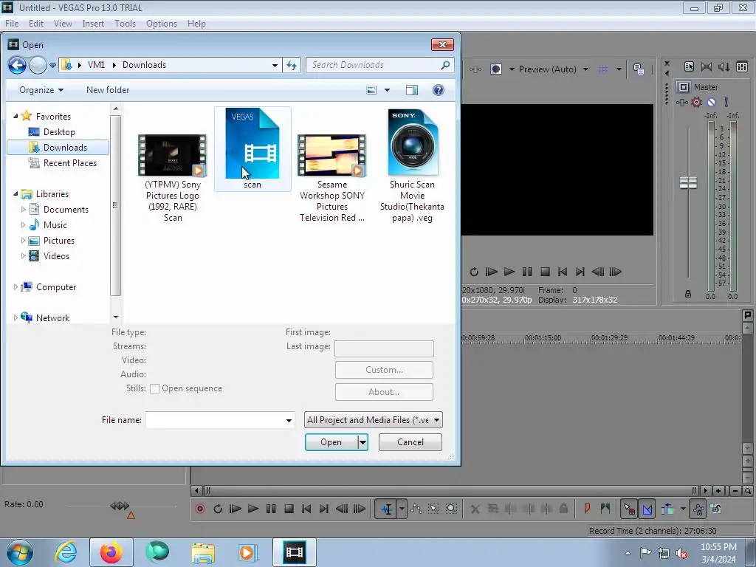Toggle Ignore Event Grouping
Viewport: 756px width, 567px height.
click(716, 509)
